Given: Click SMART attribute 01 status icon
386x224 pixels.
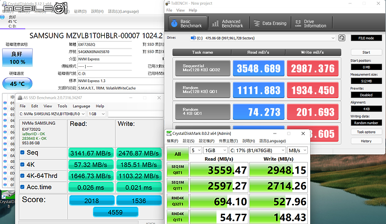Looking at the screenshot, I should coord(5,103).
